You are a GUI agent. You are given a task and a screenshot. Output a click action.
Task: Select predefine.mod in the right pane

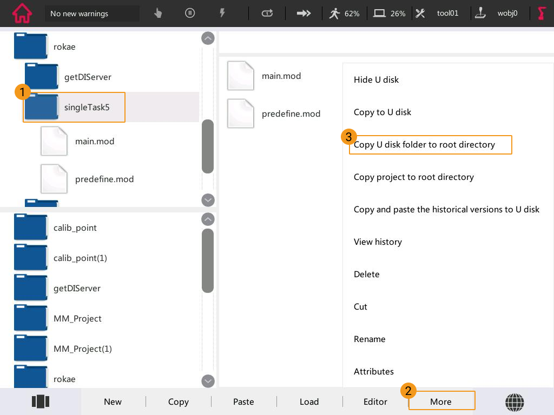tap(291, 114)
